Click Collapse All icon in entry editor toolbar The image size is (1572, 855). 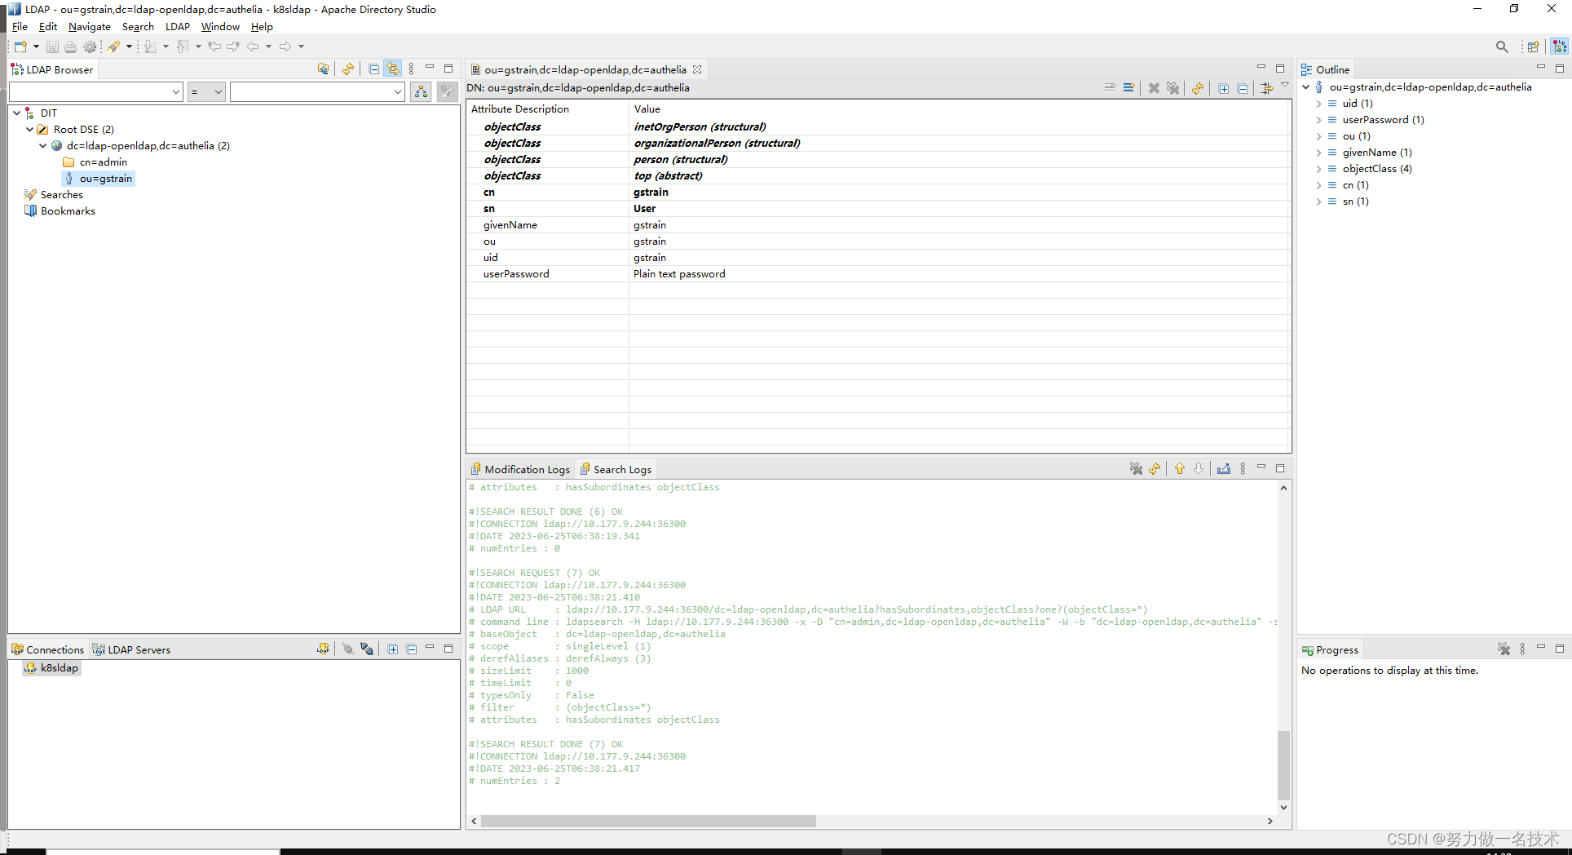coord(1243,87)
